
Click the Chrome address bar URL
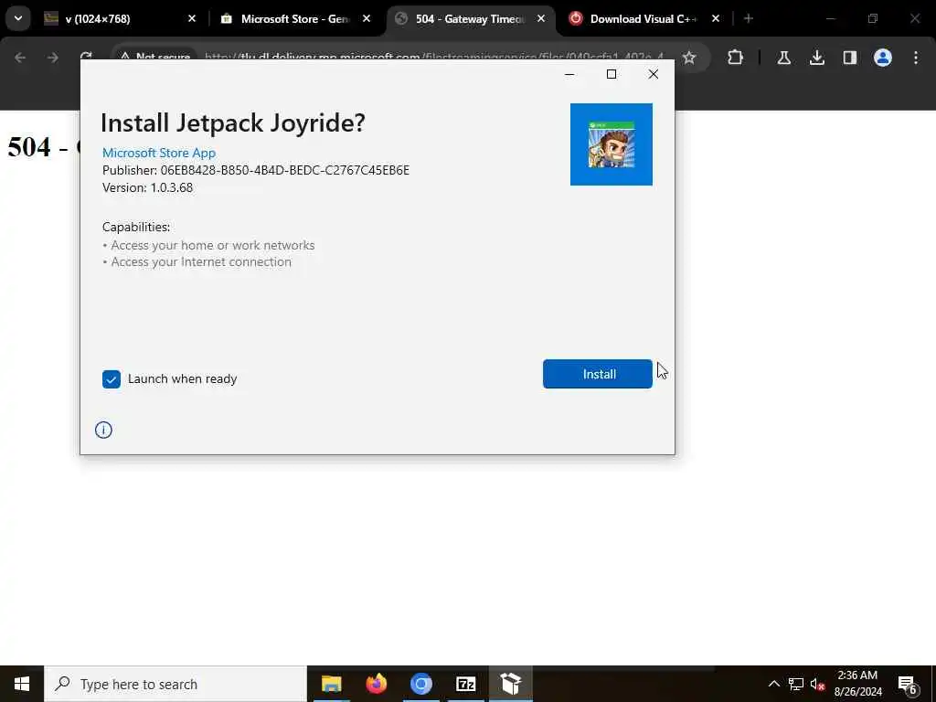434,58
